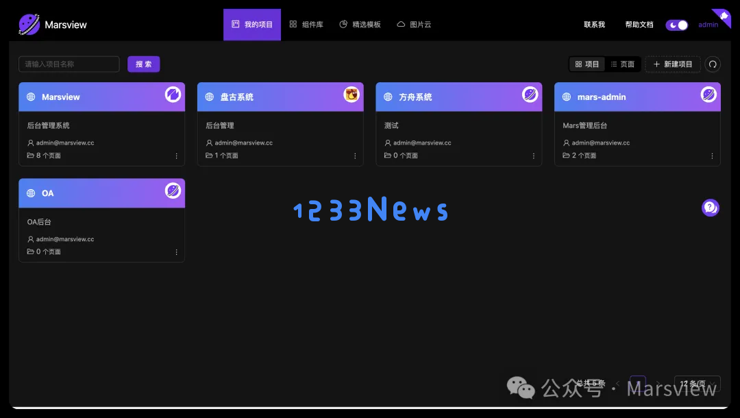Click user icon in Marsview card
The width and height of the screenshot is (740, 418).
31,143
